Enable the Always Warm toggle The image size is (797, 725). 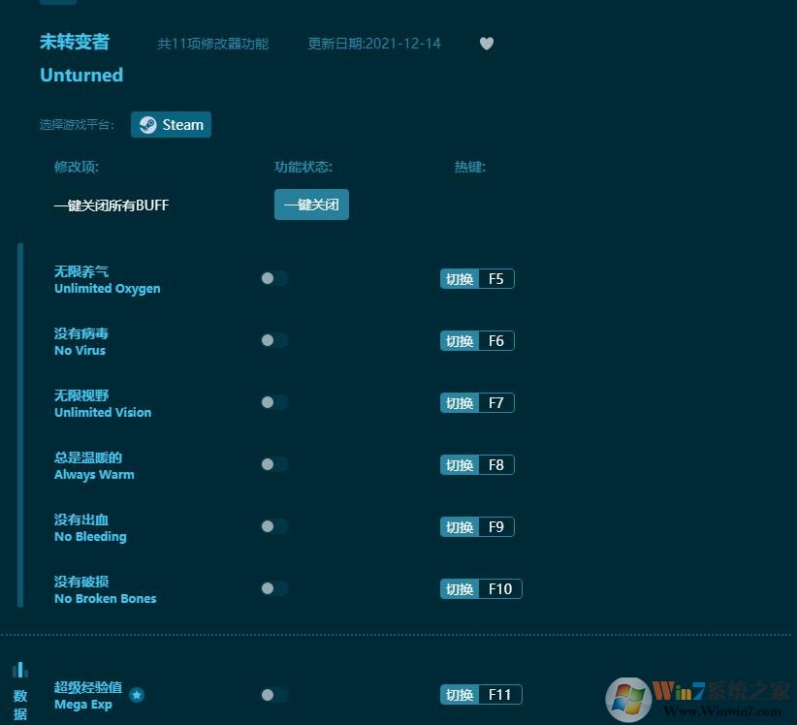[273, 464]
